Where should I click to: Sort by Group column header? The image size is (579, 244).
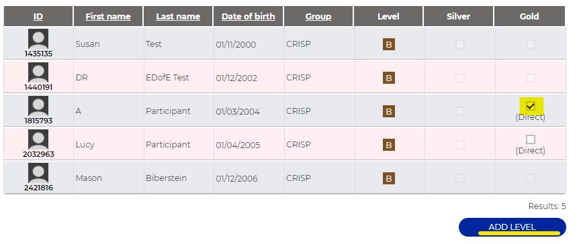click(x=318, y=17)
